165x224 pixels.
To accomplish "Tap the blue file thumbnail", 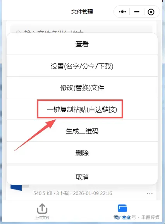I will click(16, 188).
